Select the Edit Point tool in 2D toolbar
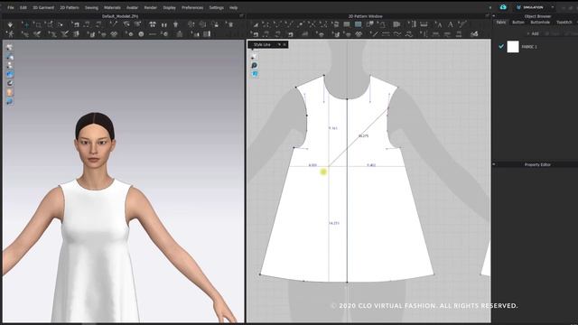The image size is (578, 325). (x=266, y=24)
